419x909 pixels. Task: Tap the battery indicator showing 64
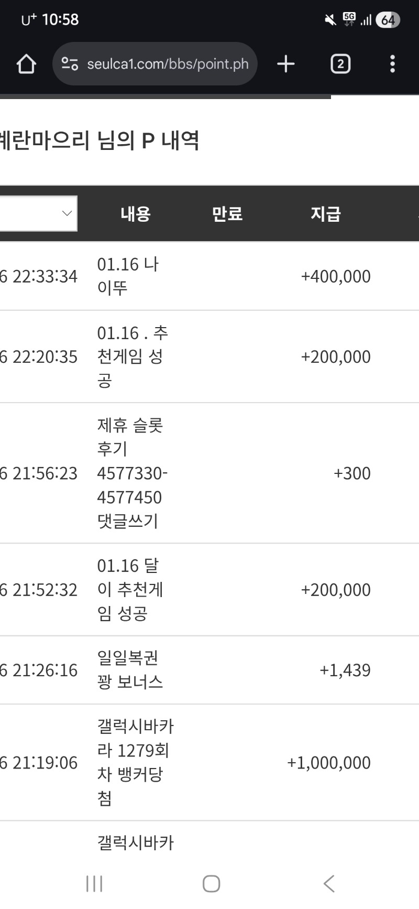coord(388,19)
